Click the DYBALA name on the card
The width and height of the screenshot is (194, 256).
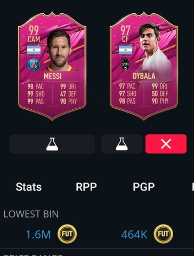pyautogui.click(x=144, y=76)
